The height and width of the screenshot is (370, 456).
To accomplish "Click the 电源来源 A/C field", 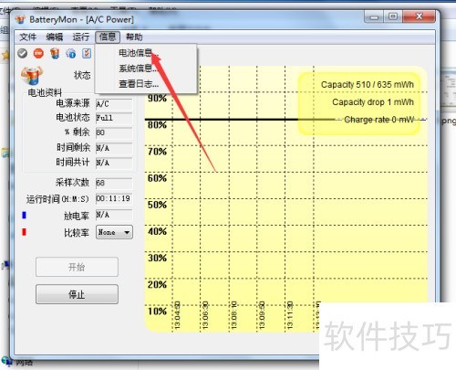I will click(114, 104).
